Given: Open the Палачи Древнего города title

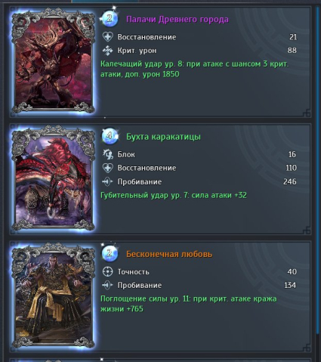Looking at the screenshot, I should click(x=177, y=19).
